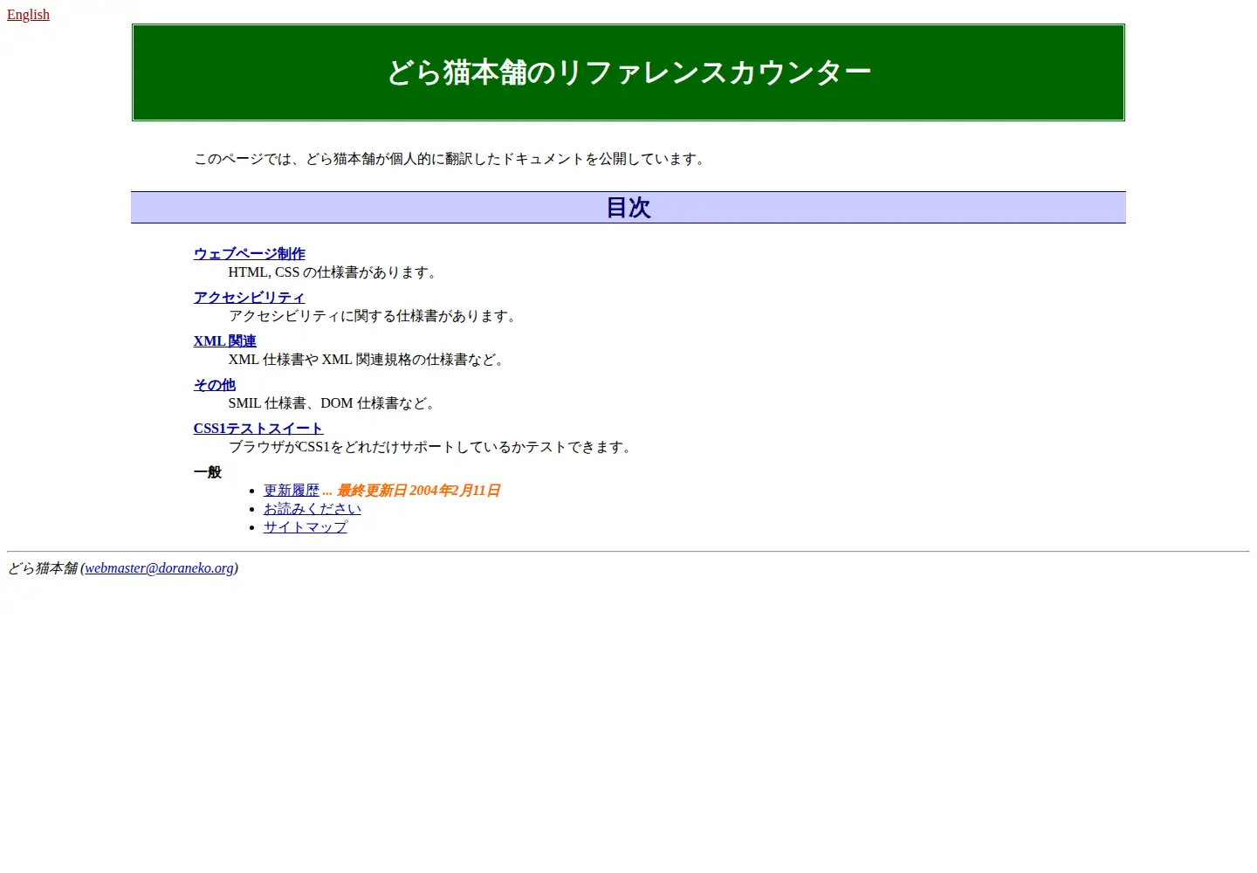
Task: Click the 最終更新日 2004年2月11日 text
Action: pyautogui.click(x=418, y=491)
